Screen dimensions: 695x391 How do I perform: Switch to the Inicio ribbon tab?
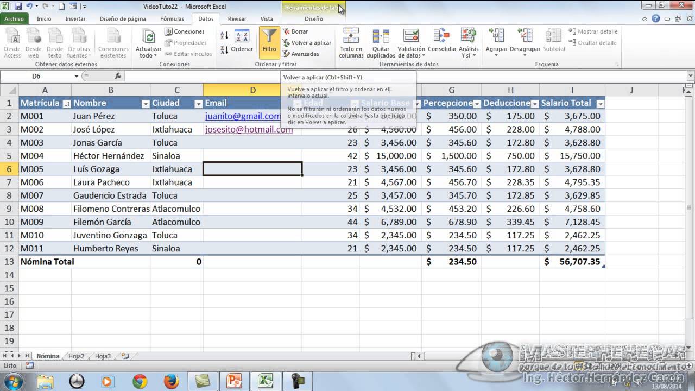point(44,18)
